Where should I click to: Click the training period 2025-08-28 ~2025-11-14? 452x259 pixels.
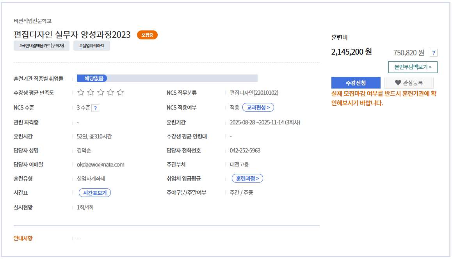click(257, 122)
